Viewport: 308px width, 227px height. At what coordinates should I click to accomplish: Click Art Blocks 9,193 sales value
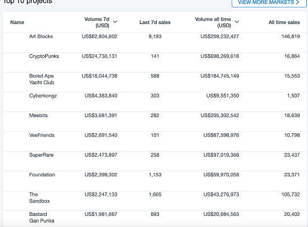pos(155,36)
